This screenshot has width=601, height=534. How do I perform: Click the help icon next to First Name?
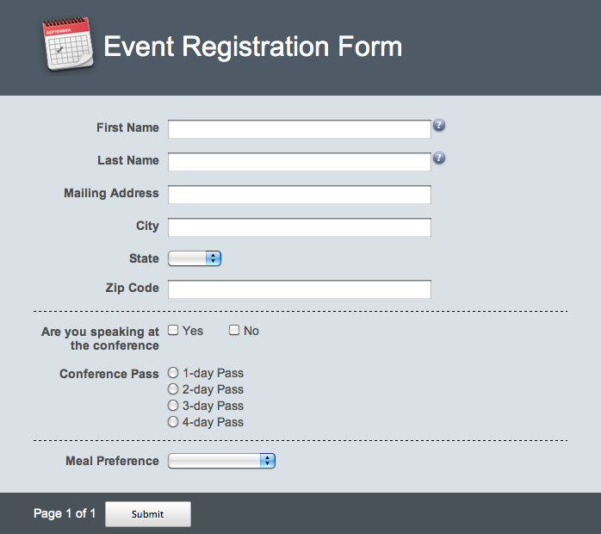(x=439, y=125)
